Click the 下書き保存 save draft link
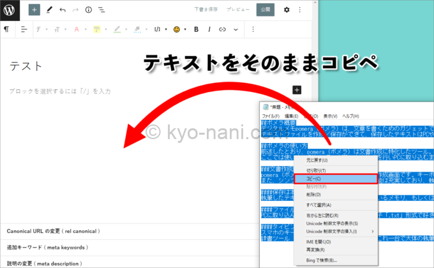 pyautogui.click(x=206, y=10)
